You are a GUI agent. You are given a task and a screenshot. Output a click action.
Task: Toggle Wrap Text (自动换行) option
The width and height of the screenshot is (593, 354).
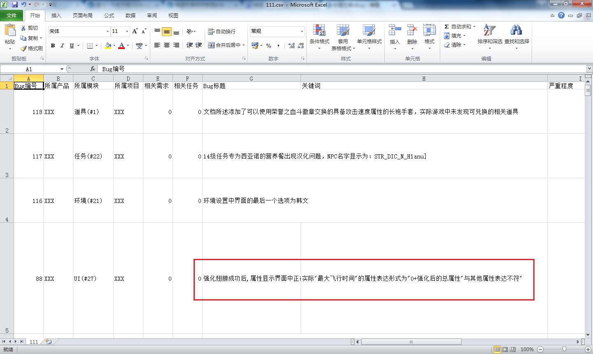[x=222, y=32]
